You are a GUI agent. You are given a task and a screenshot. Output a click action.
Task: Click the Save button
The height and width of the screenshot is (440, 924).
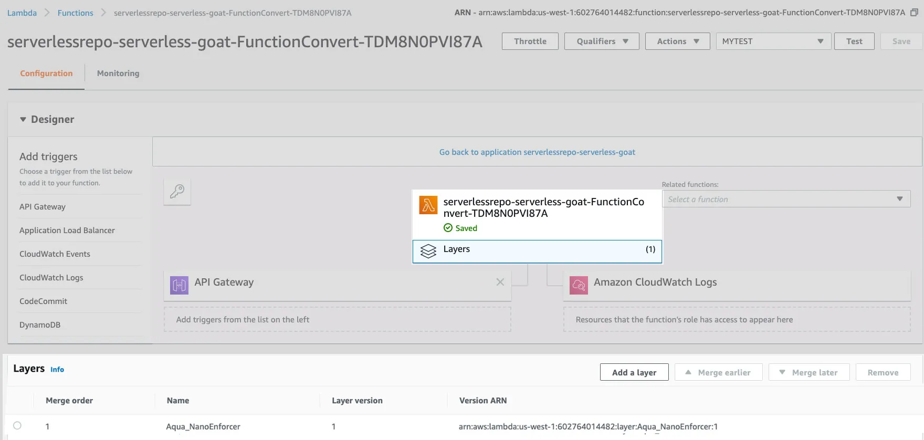tap(901, 41)
